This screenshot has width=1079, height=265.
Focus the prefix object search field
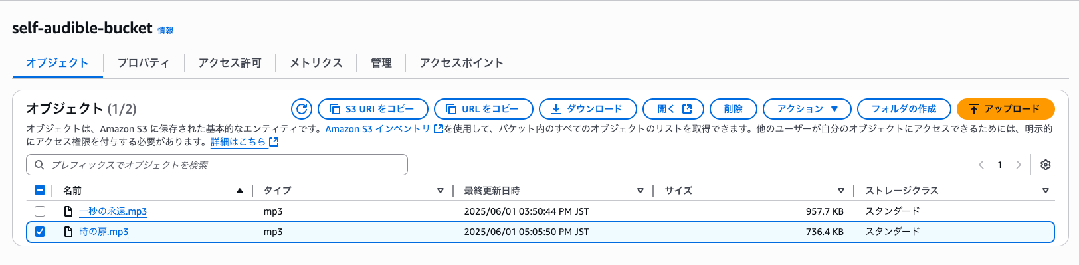coord(217,165)
